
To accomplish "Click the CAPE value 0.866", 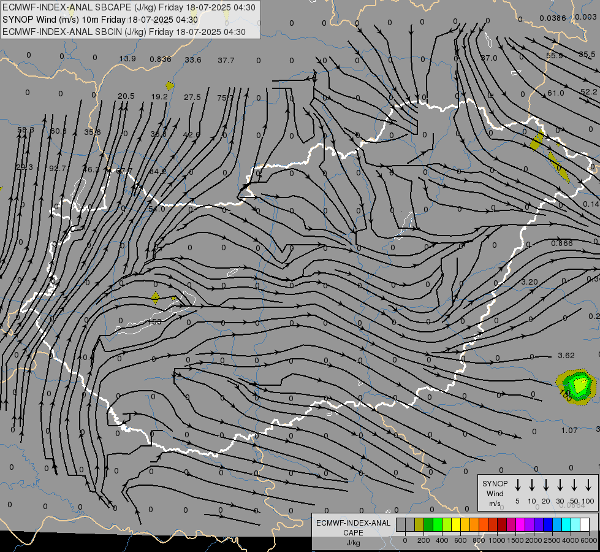I will point(562,243).
